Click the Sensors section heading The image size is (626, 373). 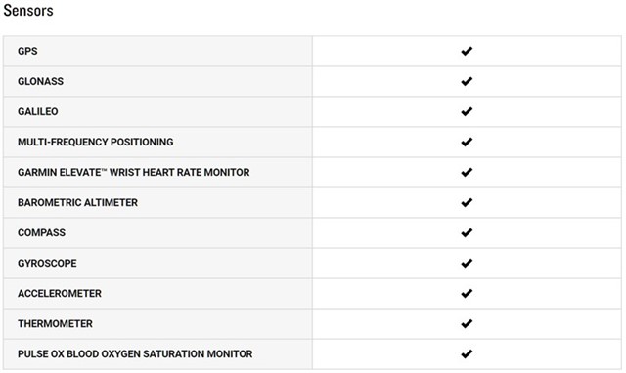tap(28, 11)
